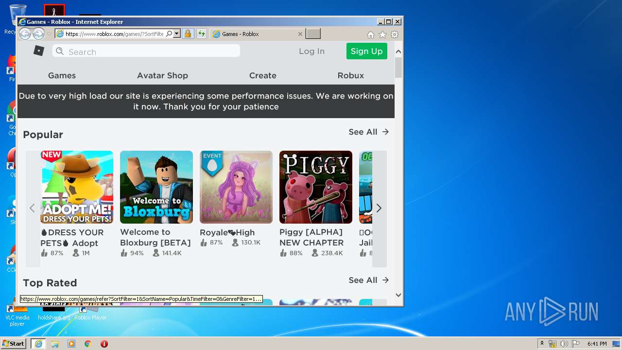The image size is (622, 350).
Task: Click the DRESS YOUR PETS Adopt title
Action: [x=72, y=238]
